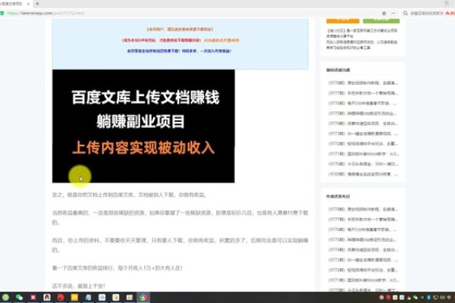455x303 pixels.
Task: Click the red icon in the system tray
Action: 388,298
